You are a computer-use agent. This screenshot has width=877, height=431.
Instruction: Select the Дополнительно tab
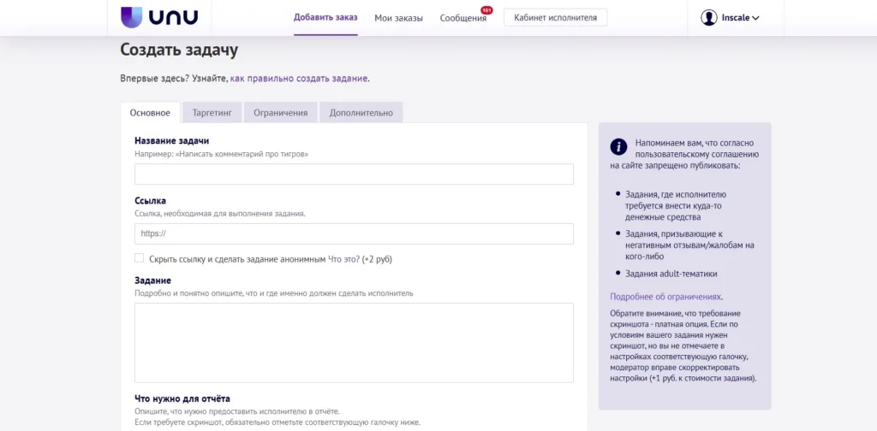coord(361,113)
